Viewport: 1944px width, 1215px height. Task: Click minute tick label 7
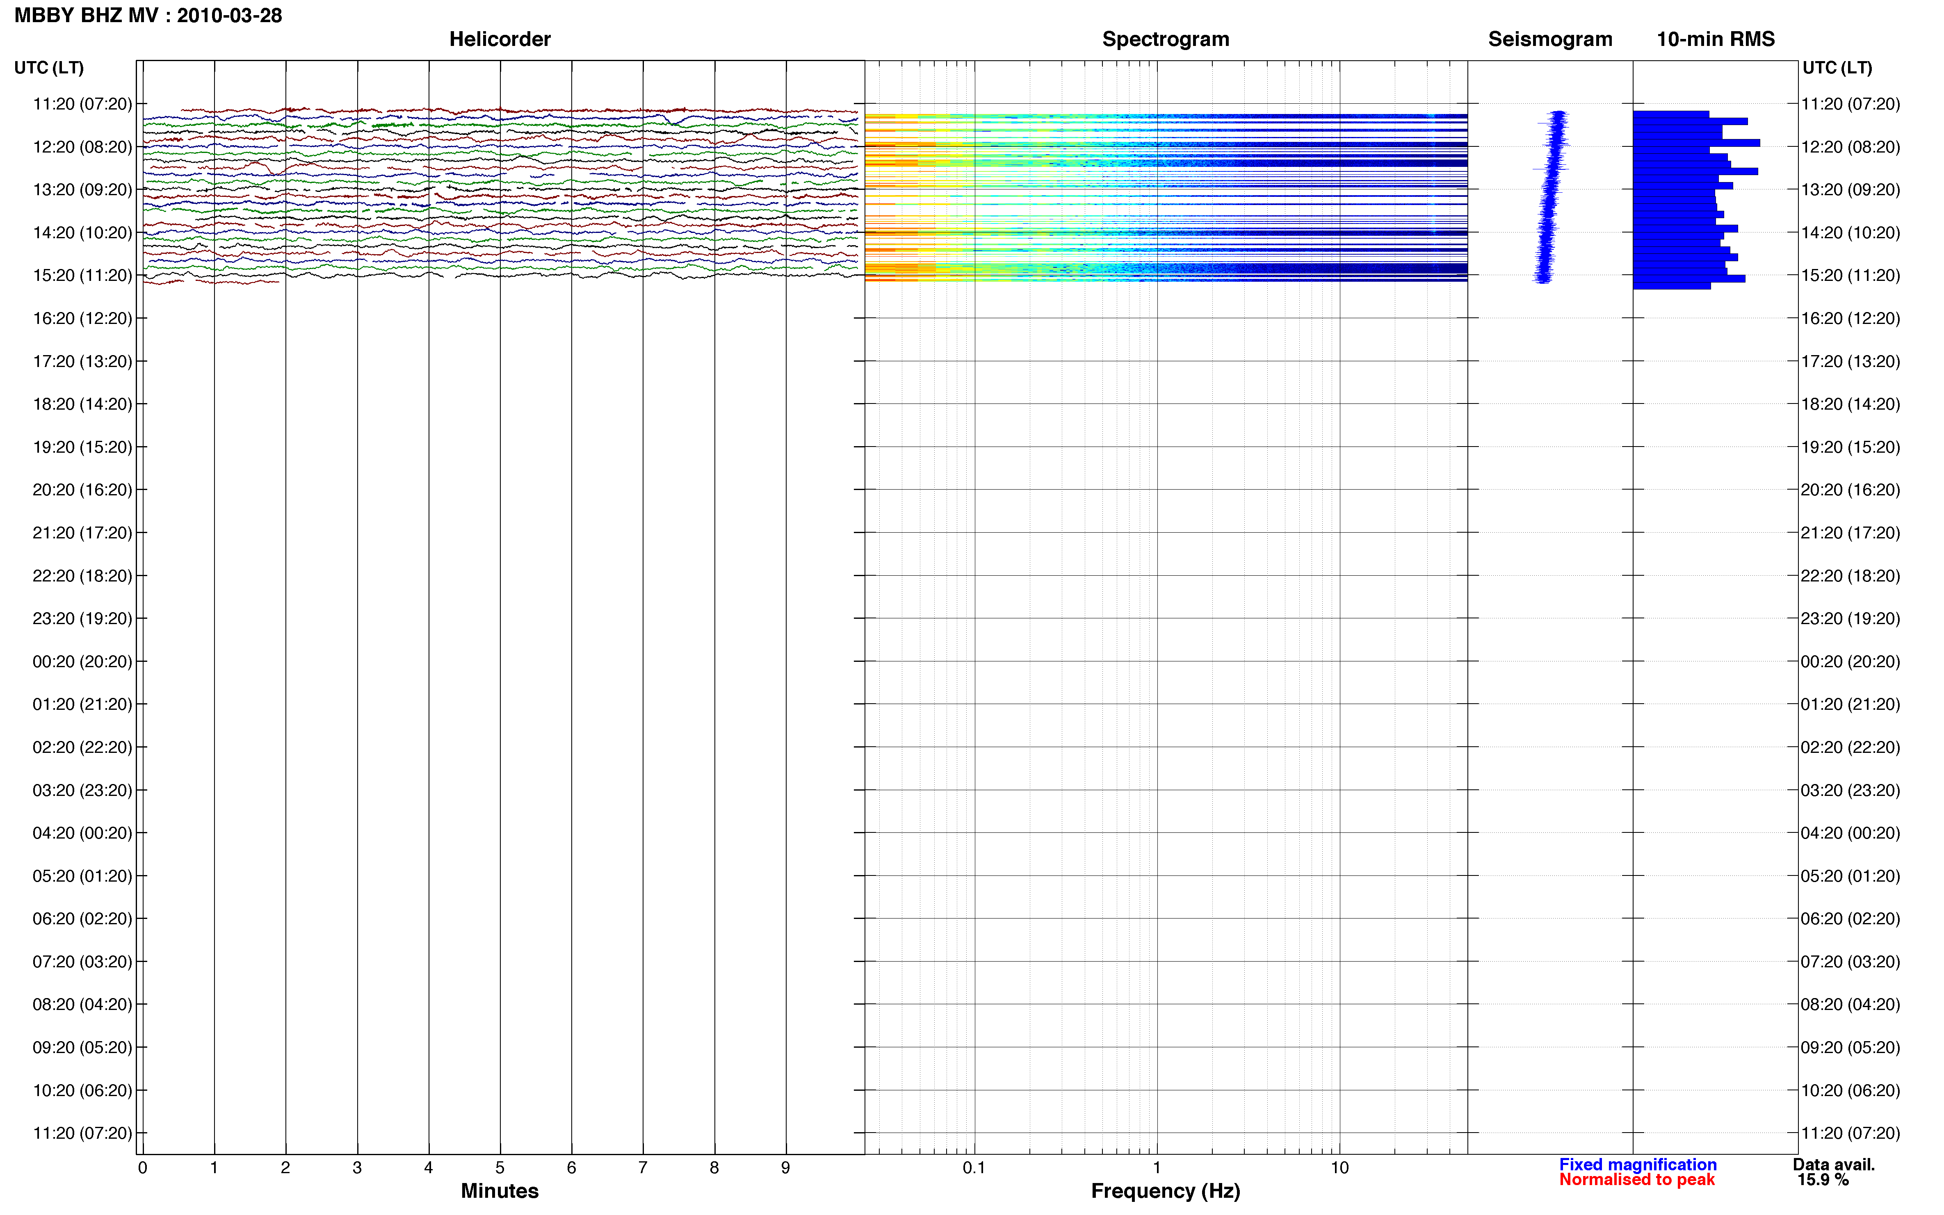pyautogui.click(x=643, y=1167)
